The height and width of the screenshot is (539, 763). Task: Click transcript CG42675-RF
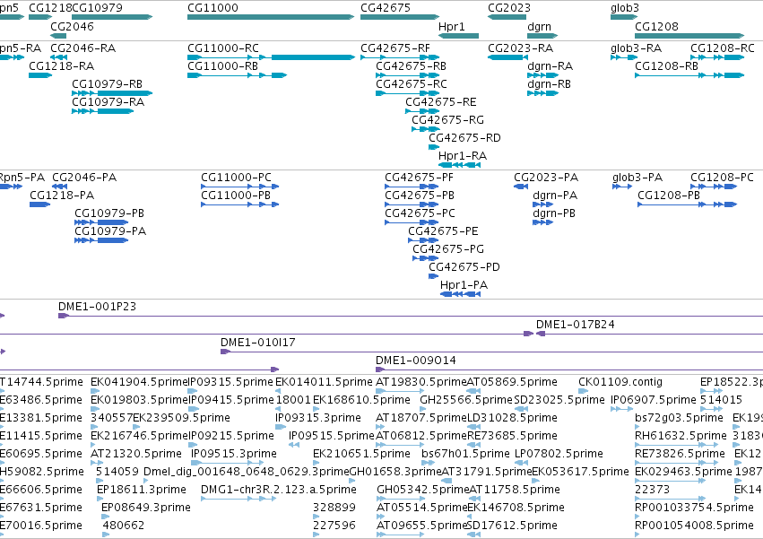click(395, 48)
